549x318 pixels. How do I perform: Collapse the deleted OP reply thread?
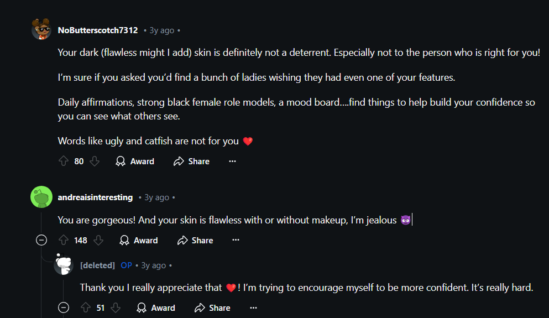point(64,308)
